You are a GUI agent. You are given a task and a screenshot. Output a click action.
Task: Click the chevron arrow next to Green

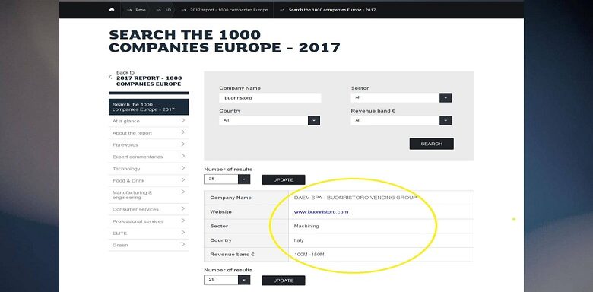click(183, 245)
